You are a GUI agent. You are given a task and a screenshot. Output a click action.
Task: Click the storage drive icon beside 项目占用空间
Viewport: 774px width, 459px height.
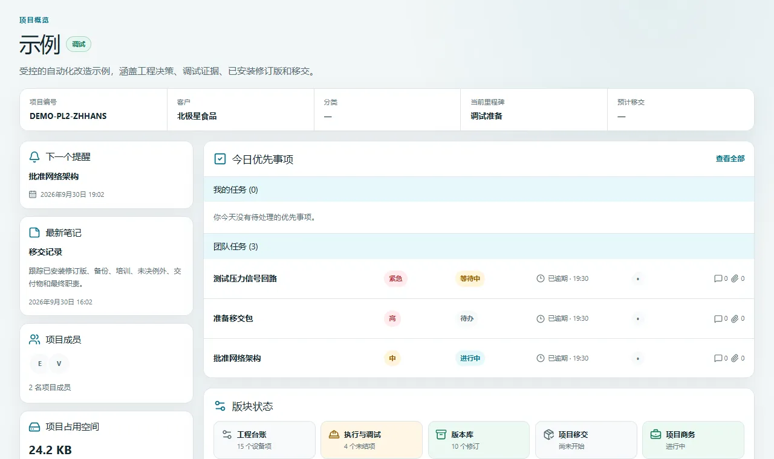click(34, 426)
